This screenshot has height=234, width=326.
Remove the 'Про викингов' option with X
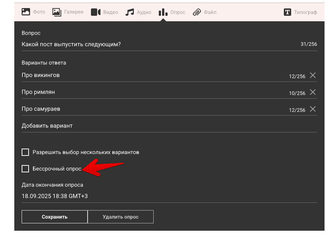[313, 75]
